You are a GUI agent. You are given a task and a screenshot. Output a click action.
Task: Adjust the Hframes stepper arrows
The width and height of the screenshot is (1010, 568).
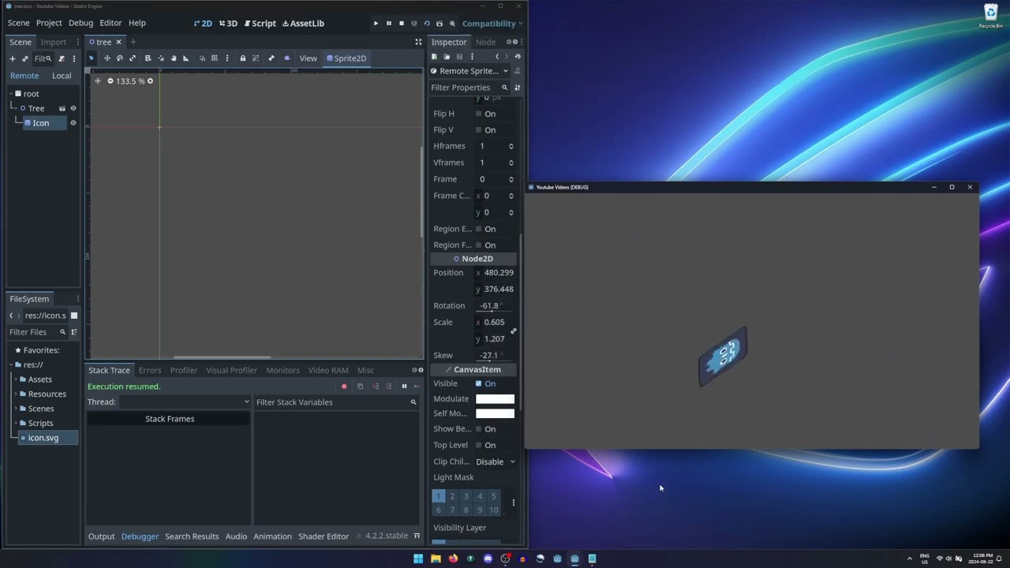click(511, 147)
